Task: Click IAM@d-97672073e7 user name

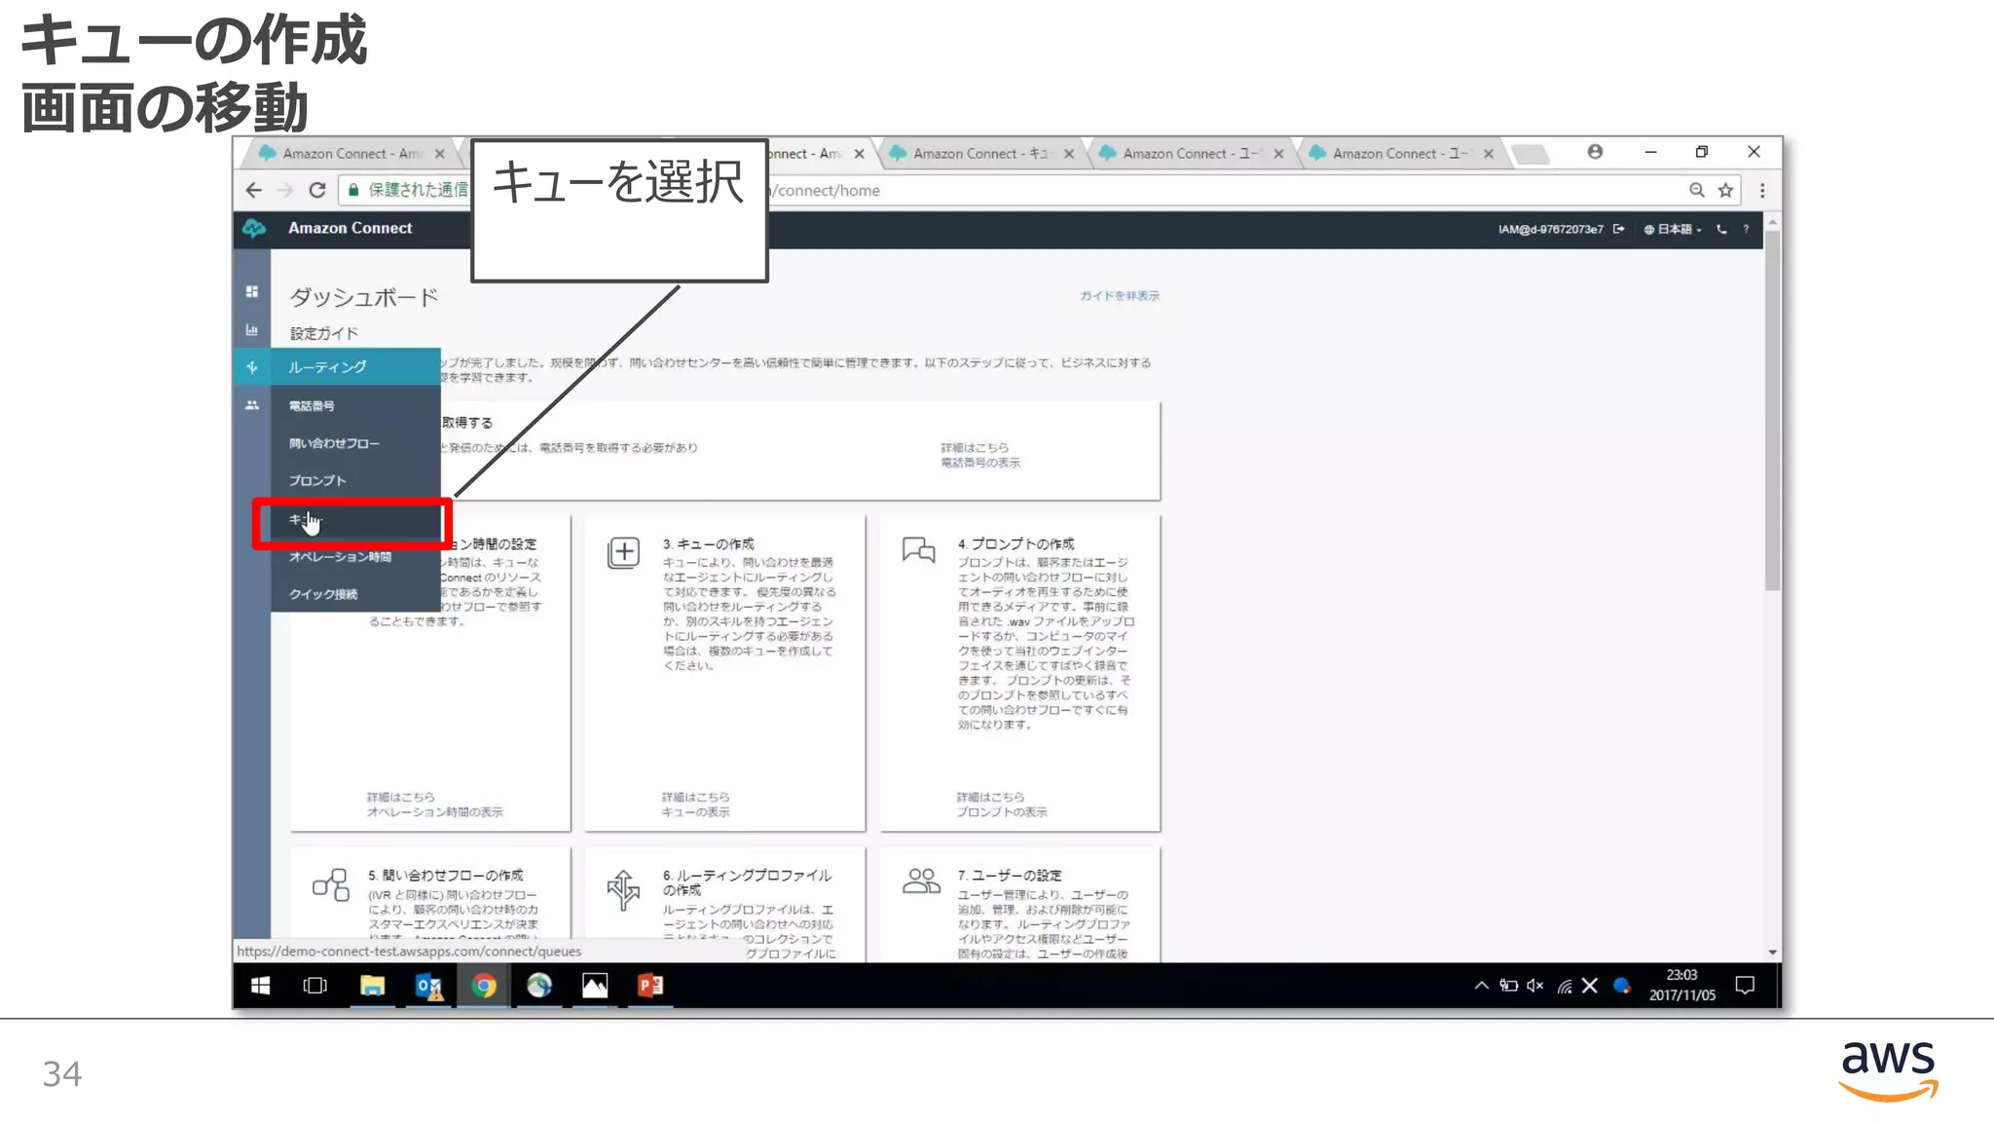Action: coord(1550,229)
